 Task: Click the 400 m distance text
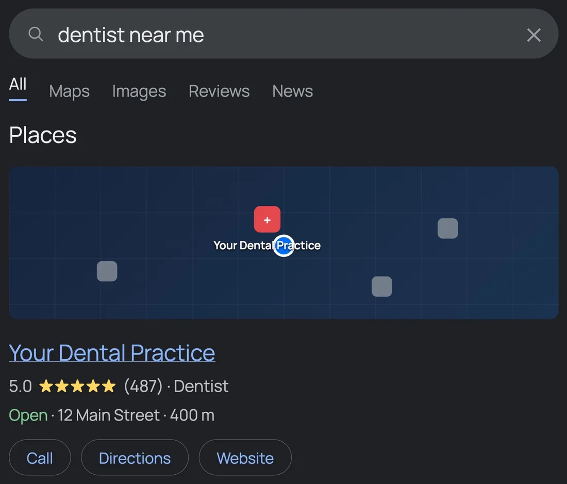[192, 415]
